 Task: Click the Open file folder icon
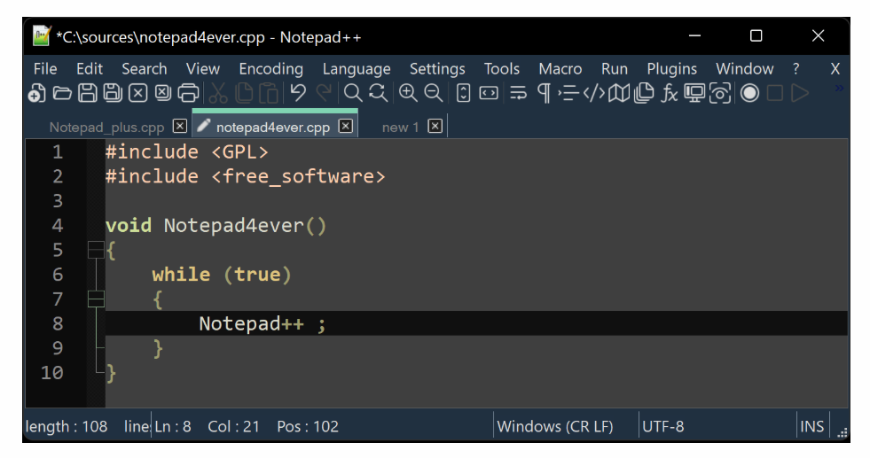point(61,93)
